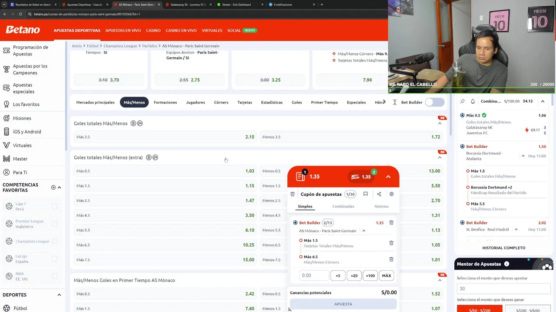Show more market tabs arrow

pos(384,102)
